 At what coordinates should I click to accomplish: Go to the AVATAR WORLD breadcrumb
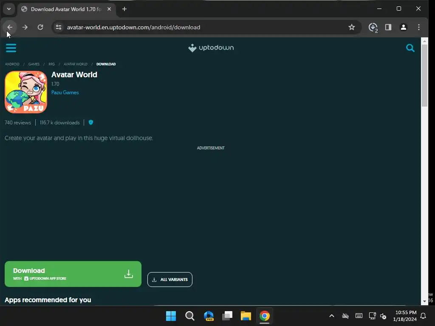point(76,64)
